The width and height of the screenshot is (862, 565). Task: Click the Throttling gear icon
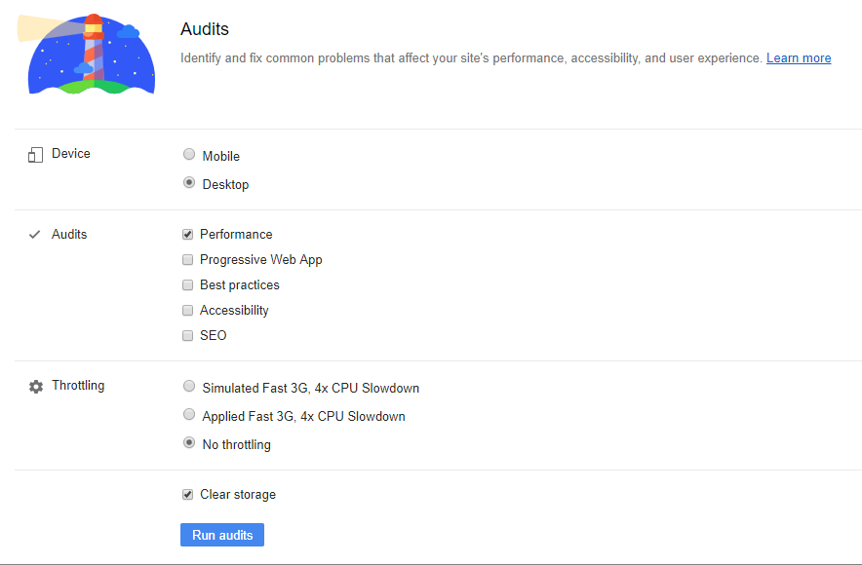pos(35,386)
